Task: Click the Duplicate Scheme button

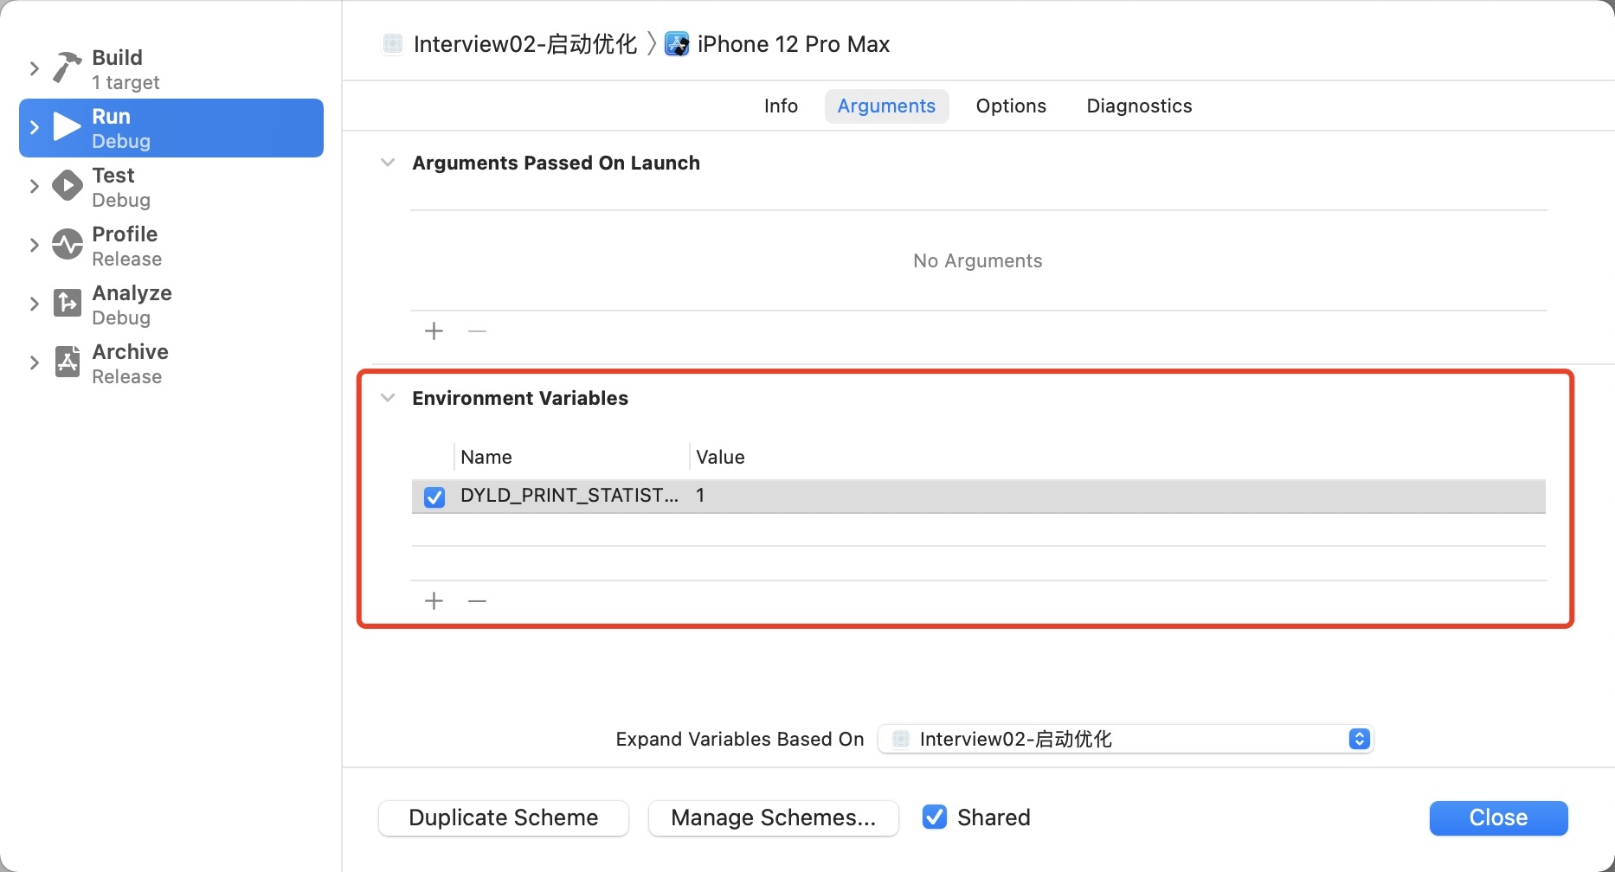Action: pyautogui.click(x=504, y=817)
